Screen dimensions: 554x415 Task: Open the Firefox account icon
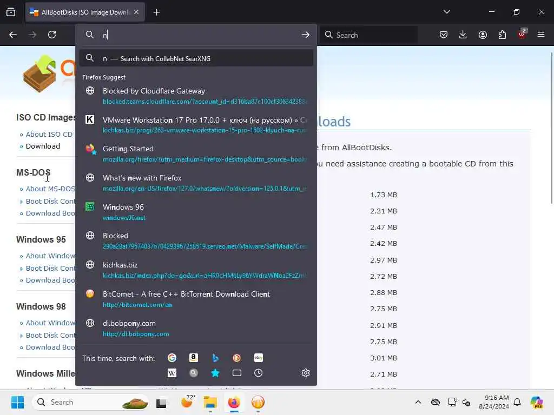point(483,35)
